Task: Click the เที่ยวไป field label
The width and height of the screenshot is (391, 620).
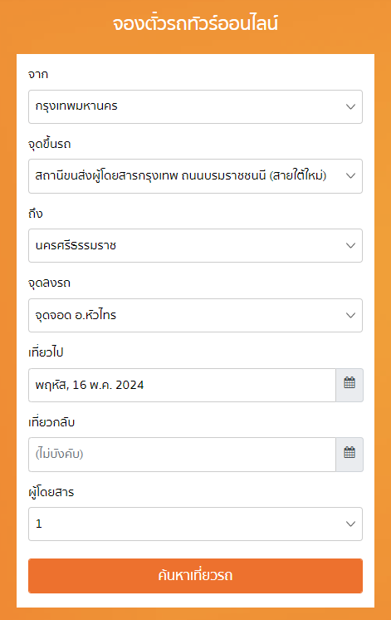Action: (46, 352)
